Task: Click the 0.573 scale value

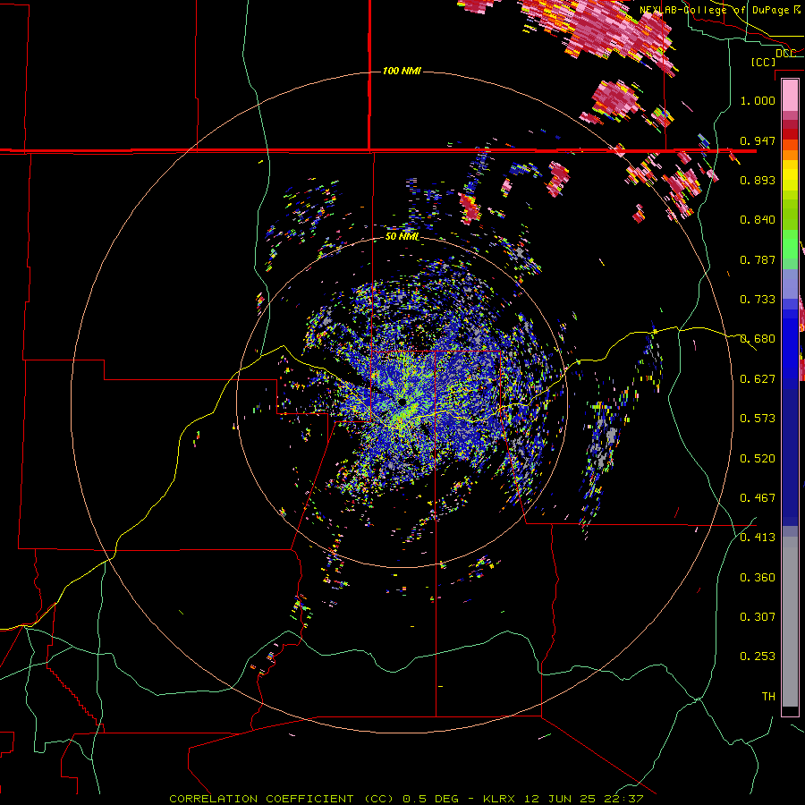Action: pyautogui.click(x=758, y=418)
